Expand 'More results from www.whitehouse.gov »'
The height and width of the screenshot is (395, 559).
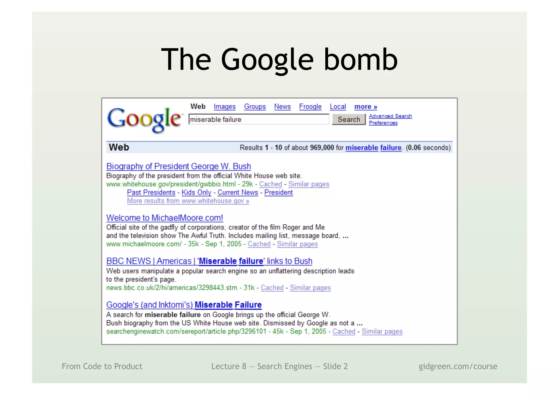tap(188, 201)
